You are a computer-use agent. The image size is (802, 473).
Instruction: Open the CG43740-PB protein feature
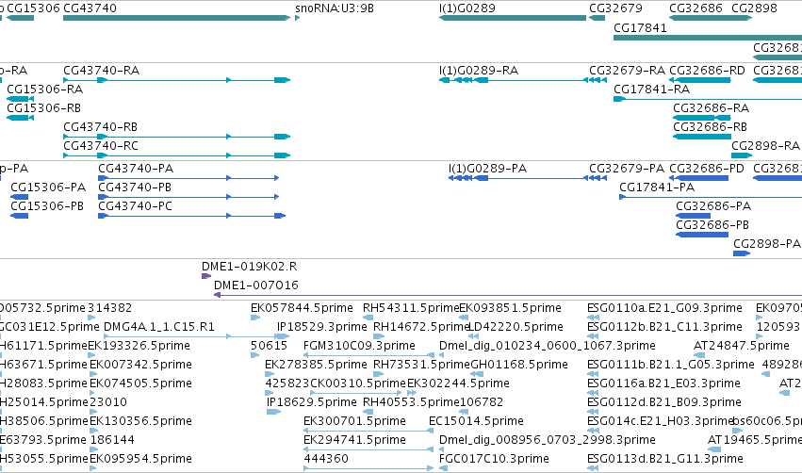click(188, 197)
